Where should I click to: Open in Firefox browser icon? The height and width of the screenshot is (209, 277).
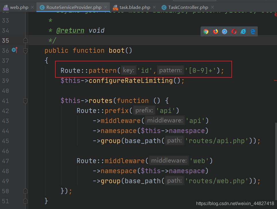pos(215,32)
